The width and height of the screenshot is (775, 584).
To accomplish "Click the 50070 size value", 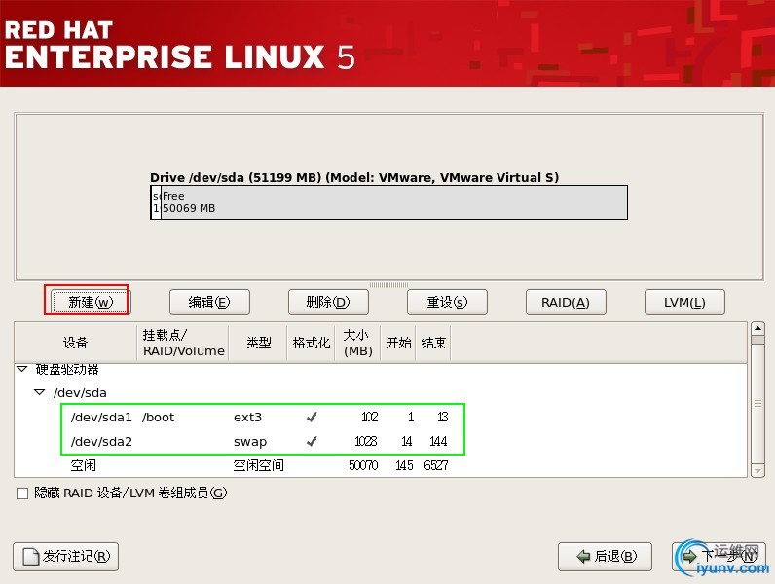I will 363,465.
